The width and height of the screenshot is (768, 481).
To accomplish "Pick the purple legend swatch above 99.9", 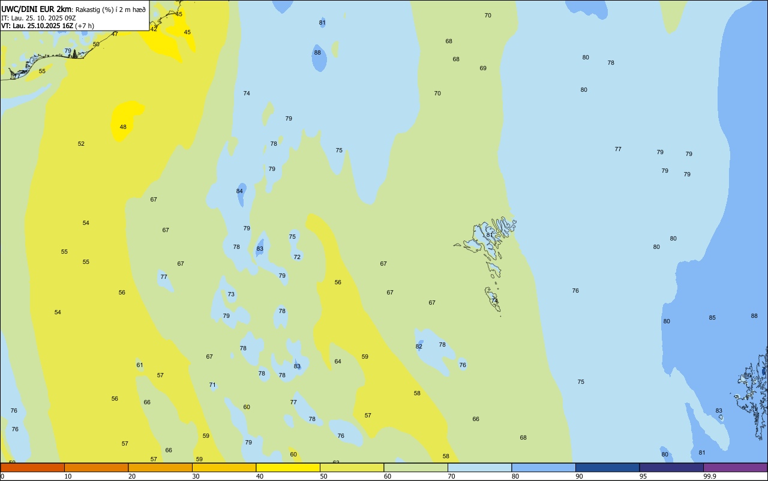I will [x=735, y=467].
